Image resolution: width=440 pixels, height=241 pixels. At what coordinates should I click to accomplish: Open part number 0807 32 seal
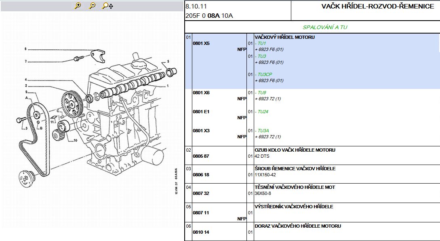(x=201, y=193)
